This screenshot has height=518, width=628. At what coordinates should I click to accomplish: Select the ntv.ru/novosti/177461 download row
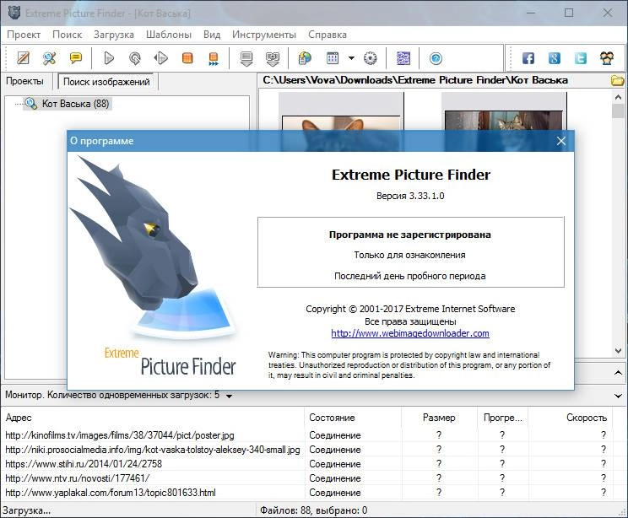pyautogui.click(x=306, y=478)
